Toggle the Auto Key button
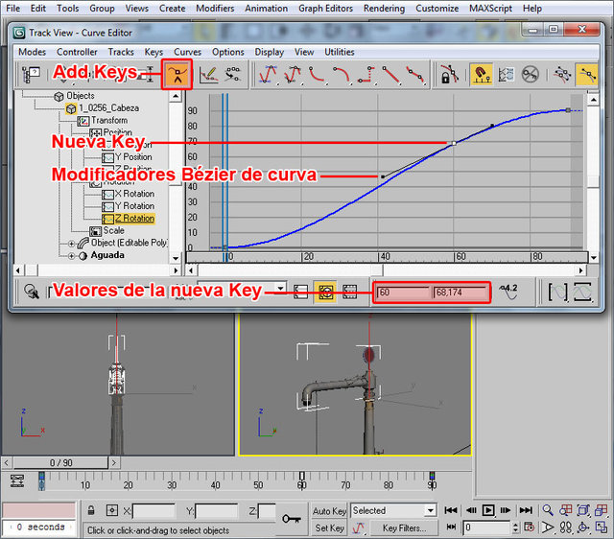 (329, 511)
